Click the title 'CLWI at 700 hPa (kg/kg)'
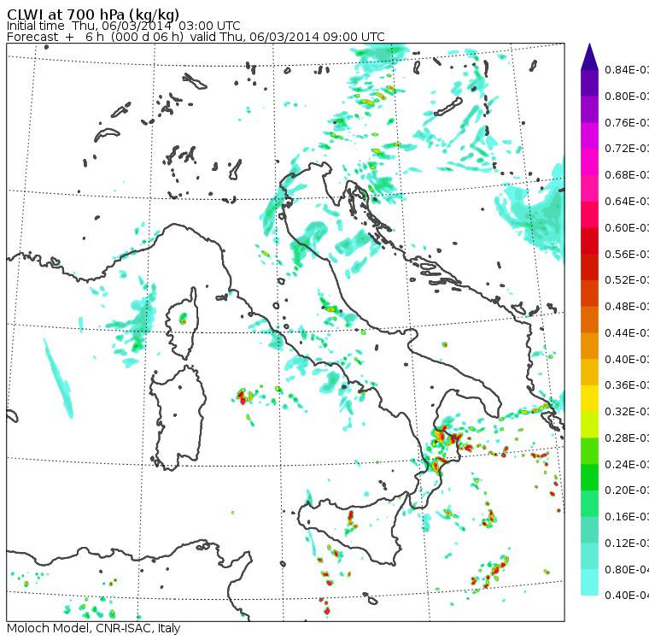Screen dimensions: 649x640 pyautogui.click(x=93, y=14)
